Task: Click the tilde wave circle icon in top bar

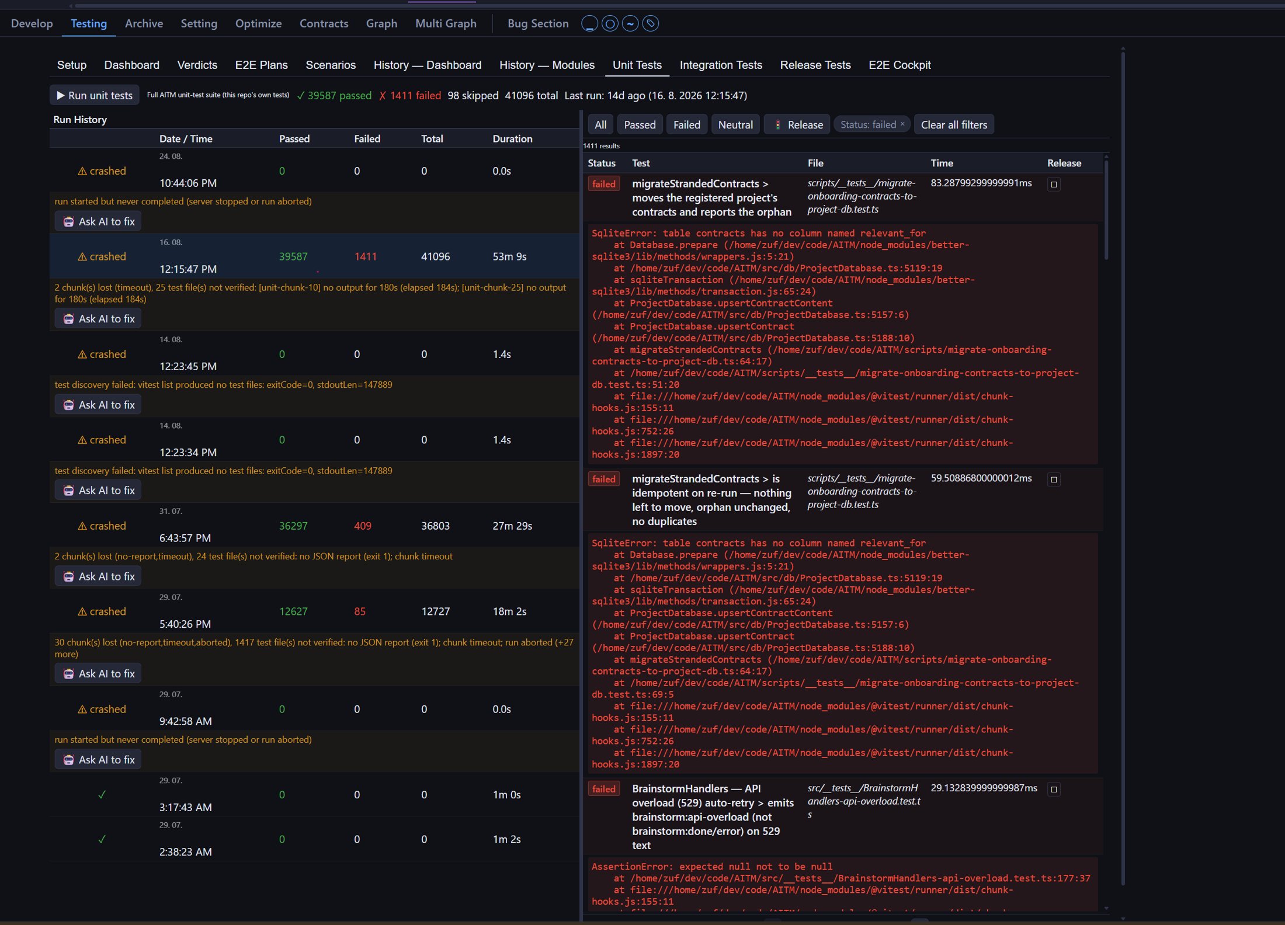Action: [x=630, y=23]
